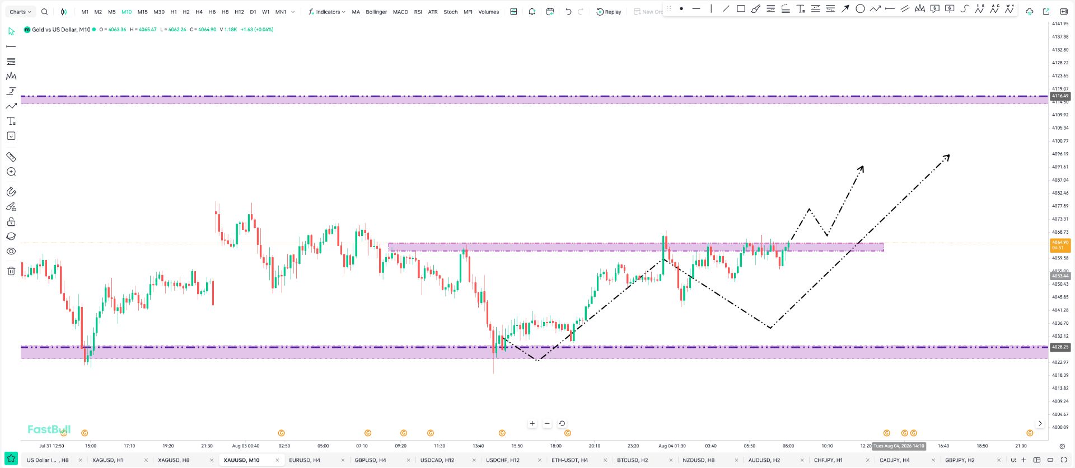This screenshot has width=1075, height=468.
Task: Toggle the right side panel collapse icon
Action: pos(1063,12)
